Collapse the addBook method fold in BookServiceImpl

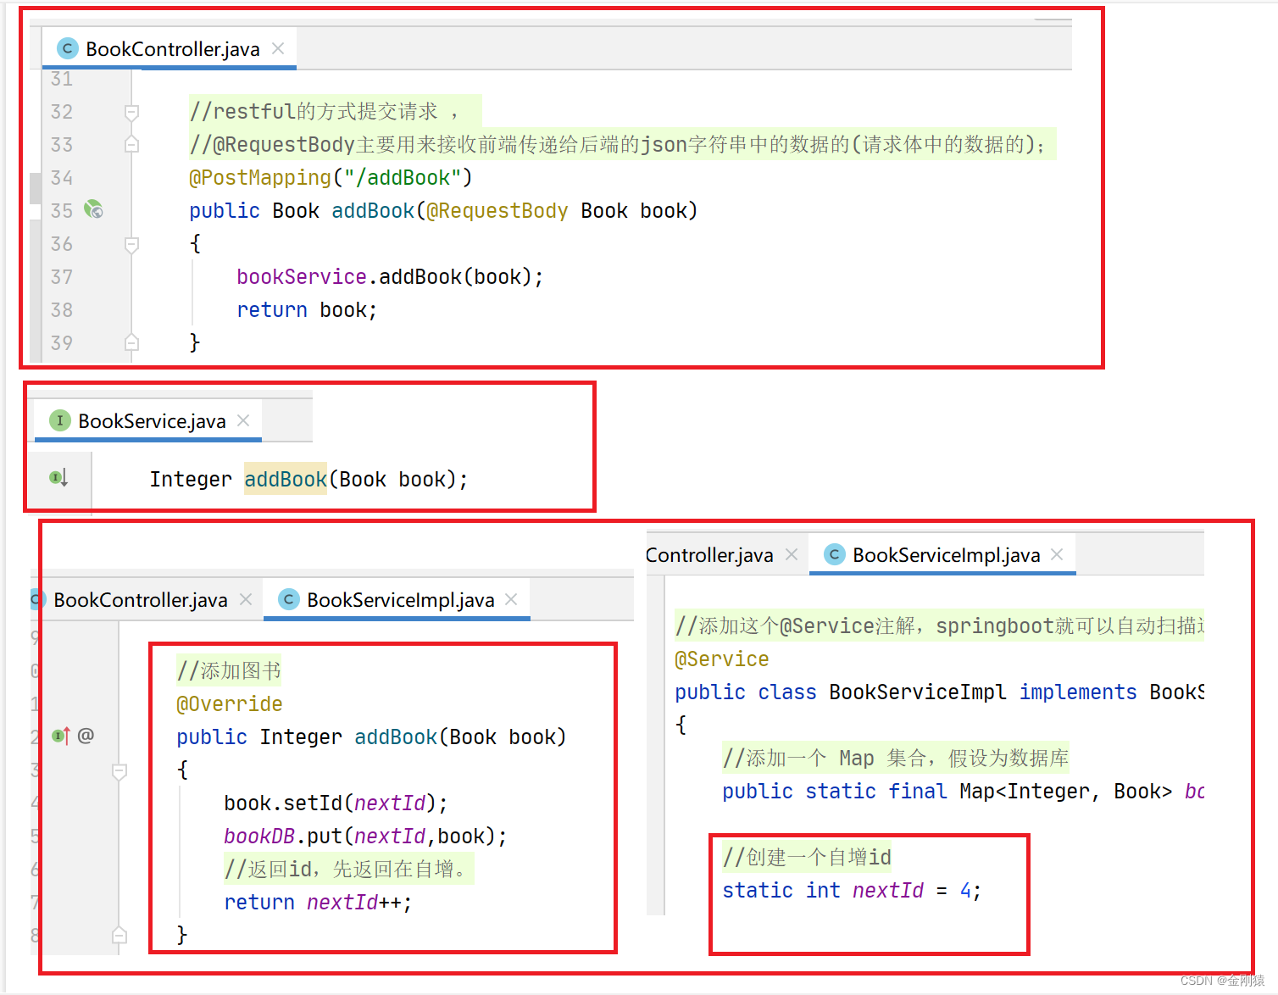pyautogui.click(x=119, y=771)
